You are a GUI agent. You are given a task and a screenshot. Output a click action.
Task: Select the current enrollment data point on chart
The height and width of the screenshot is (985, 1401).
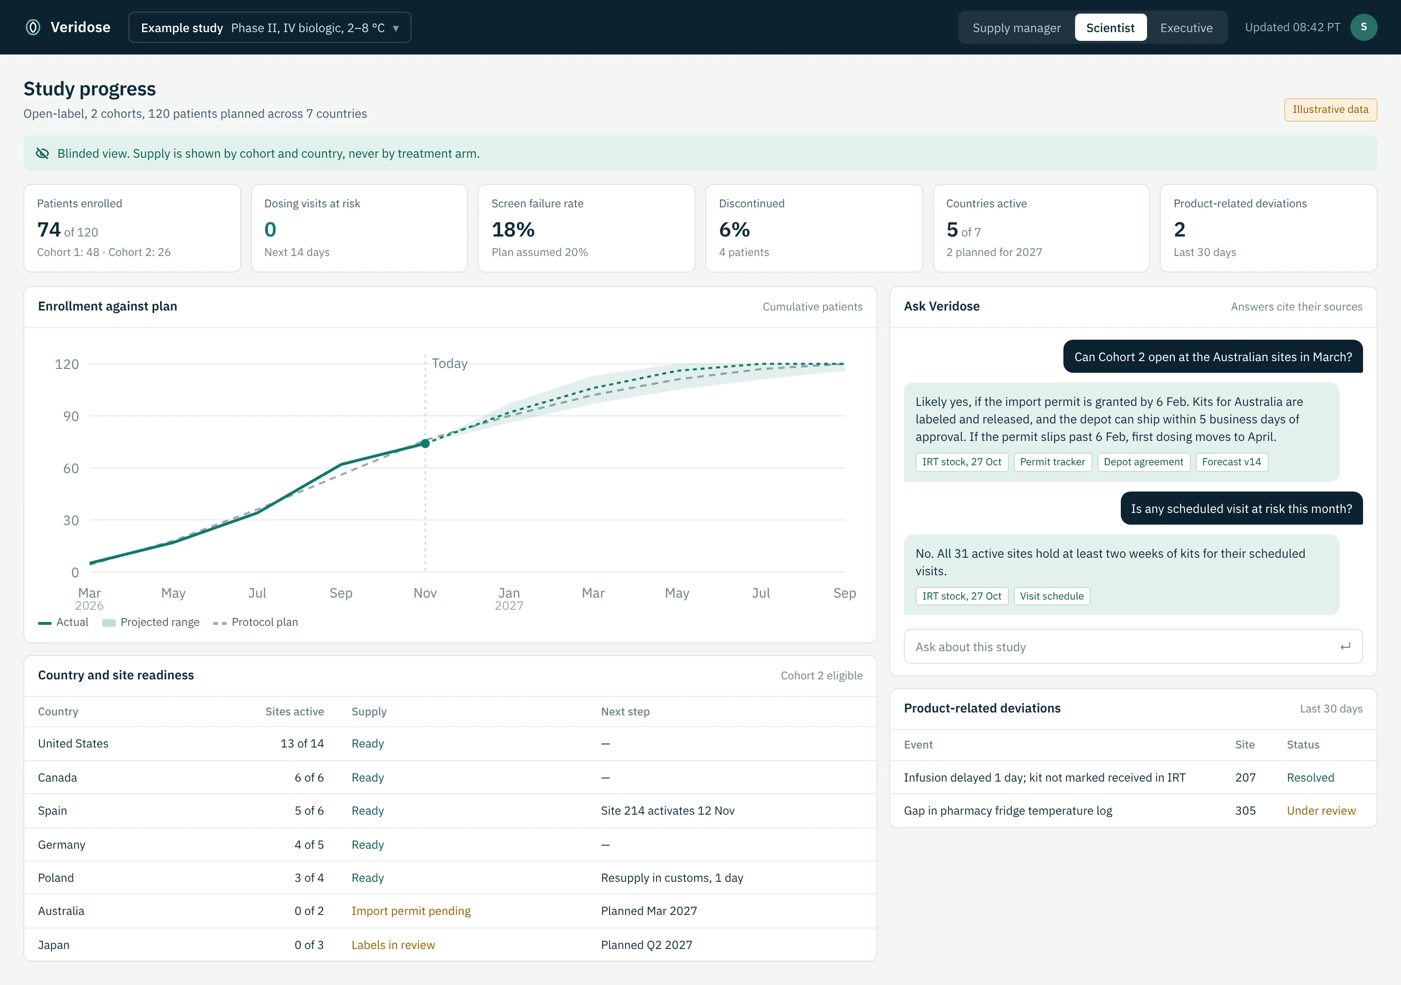(x=425, y=444)
